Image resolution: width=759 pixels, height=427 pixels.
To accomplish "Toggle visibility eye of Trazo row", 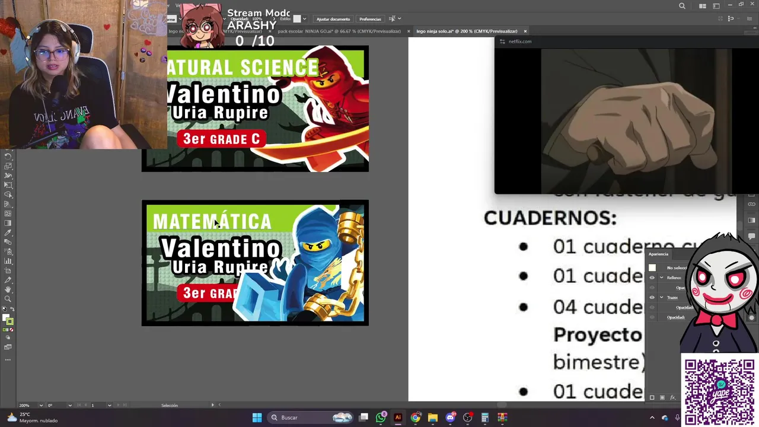I will (652, 297).
